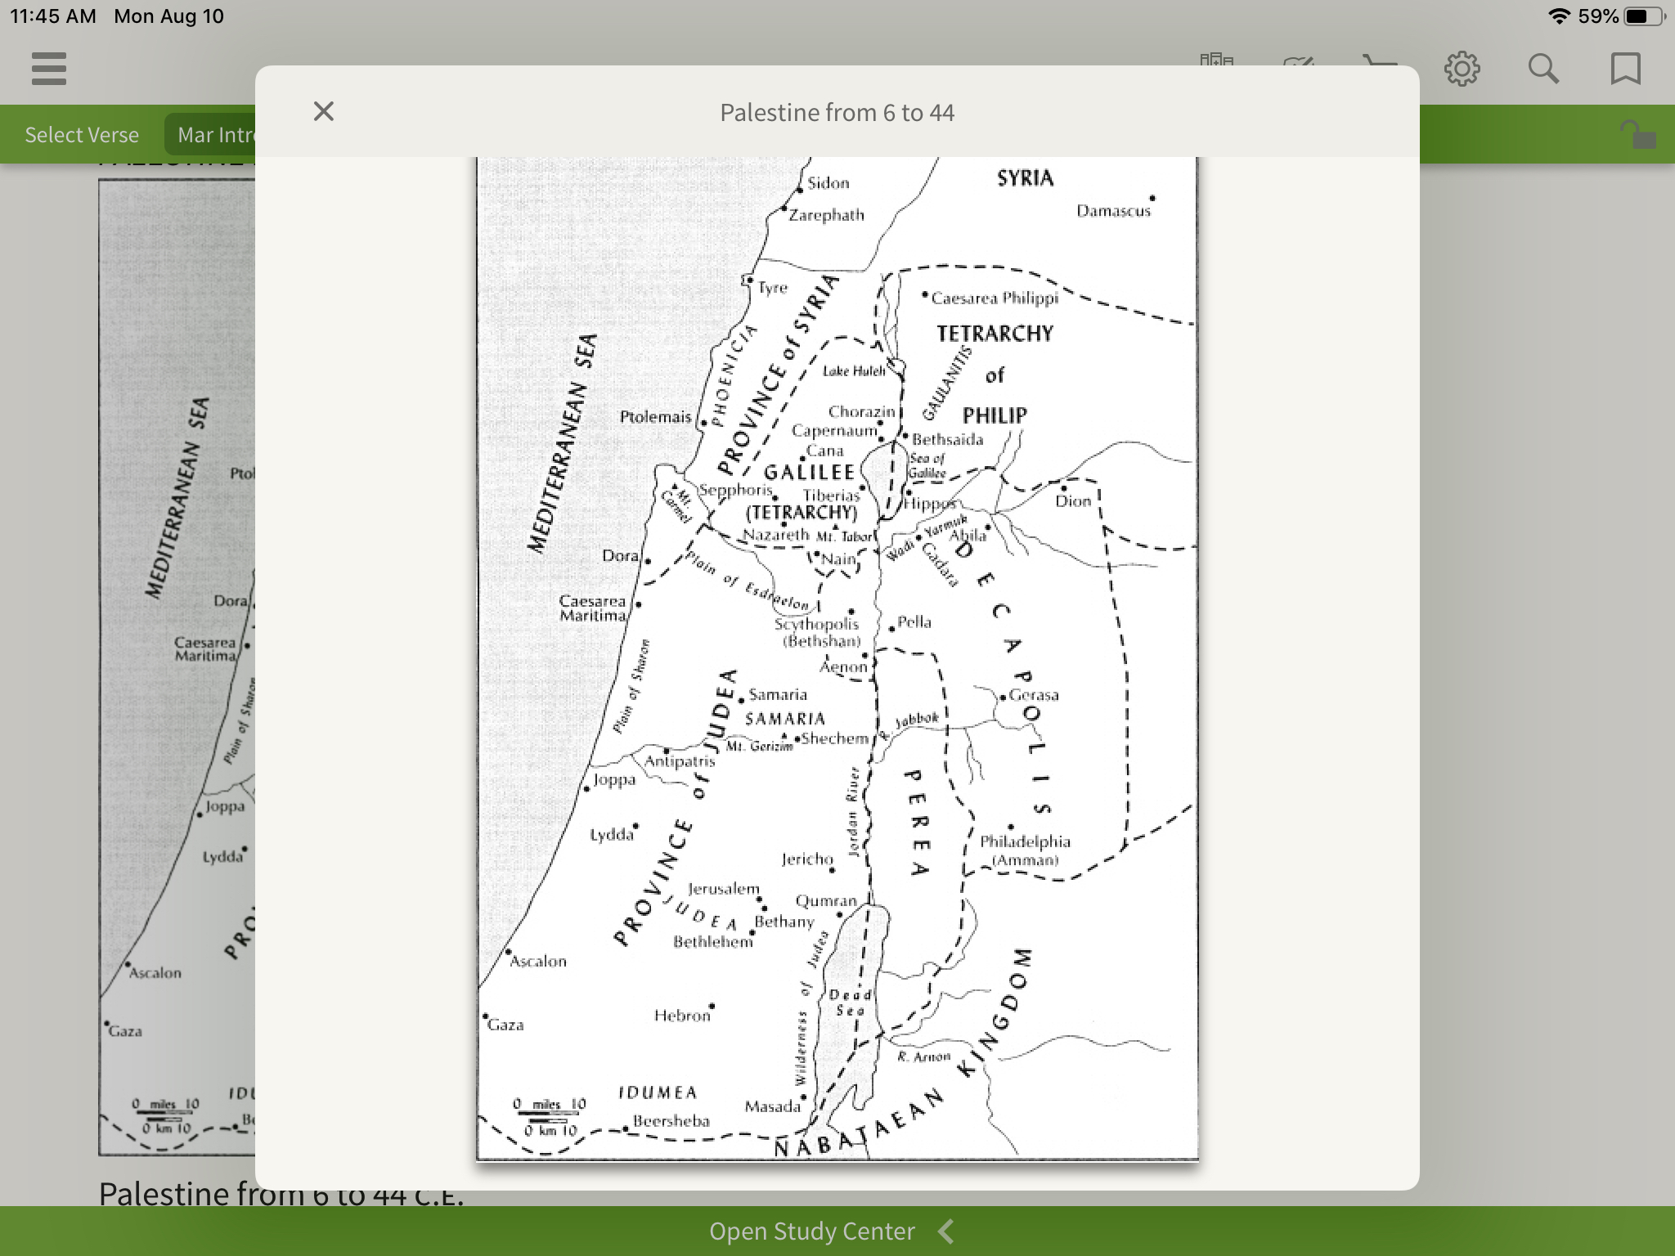The image size is (1675, 1256).
Task: Close the Palestine map popup
Action: click(x=324, y=111)
